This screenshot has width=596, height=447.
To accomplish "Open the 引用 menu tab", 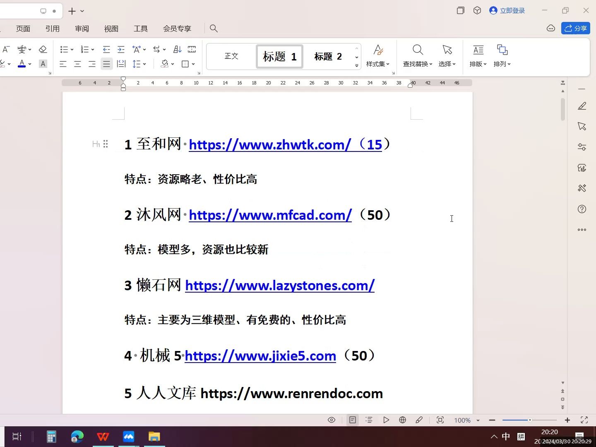I will [x=53, y=29].
